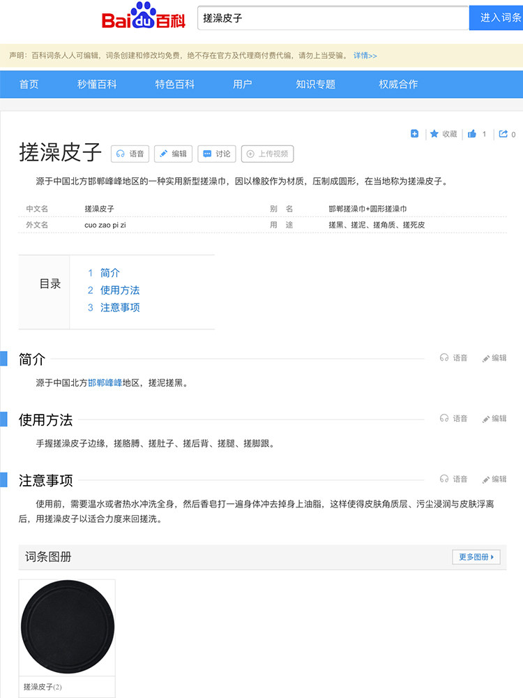
Task: Play 语音 audio for 简介 section
Action: [453, 358]
